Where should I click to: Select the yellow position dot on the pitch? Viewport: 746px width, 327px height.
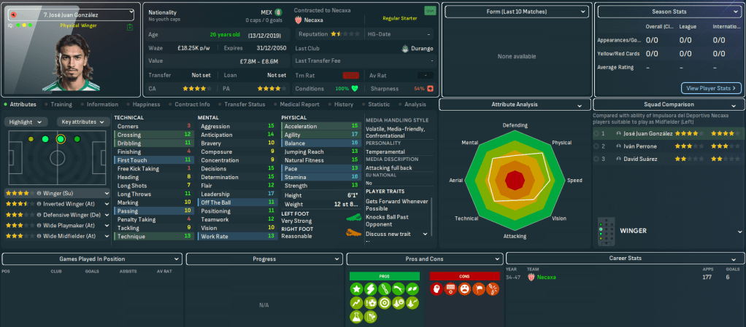(x=31, y=138)
